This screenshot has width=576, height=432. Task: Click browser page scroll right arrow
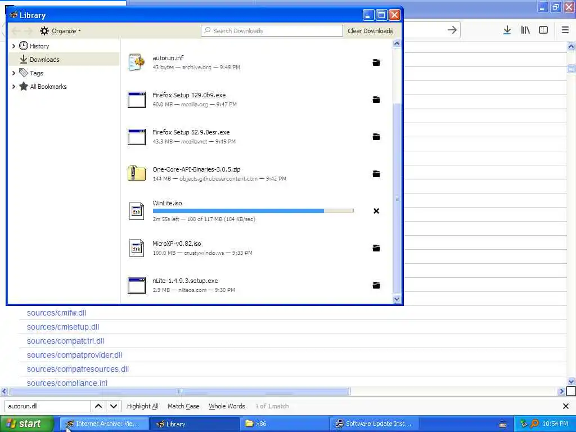(x=561, y=391)
